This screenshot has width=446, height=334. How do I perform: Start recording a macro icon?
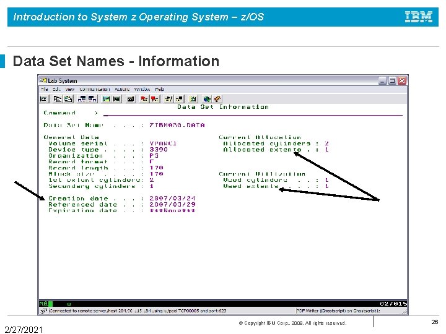tap(144, 99)
